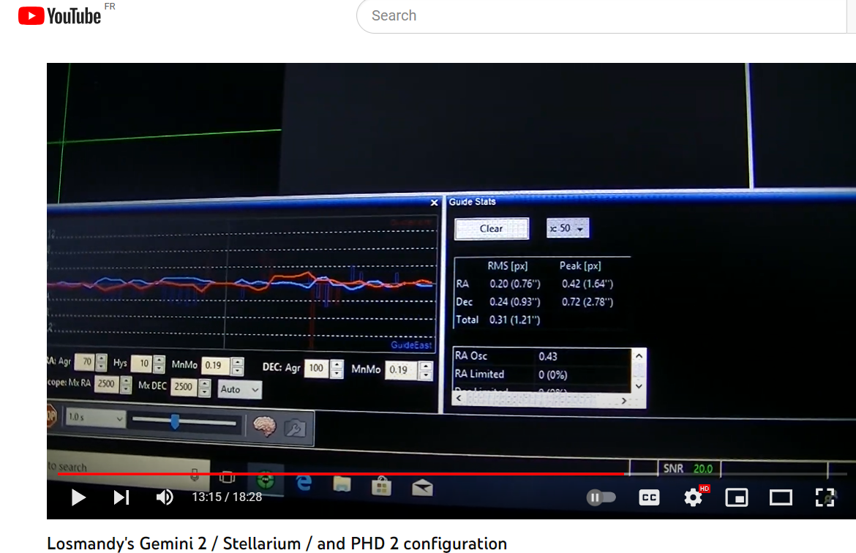The height and width of the screenshot is (553, 856).
Task: Step the Mx DEC 2500 spinner
Action: point(205,388)
